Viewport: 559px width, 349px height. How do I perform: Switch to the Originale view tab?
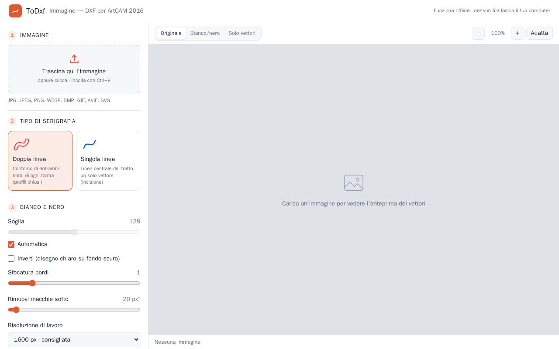click(x=171, y=33)
